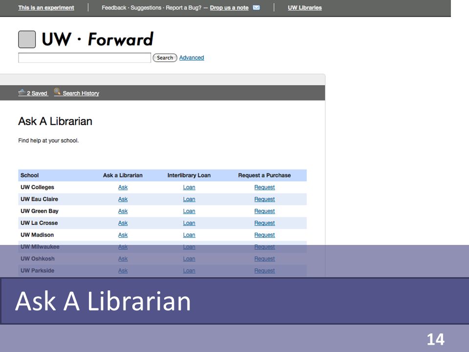Click the envelope icon next to Drop us a note
Viewport: 469px width, 352px height.
[256, 7]
